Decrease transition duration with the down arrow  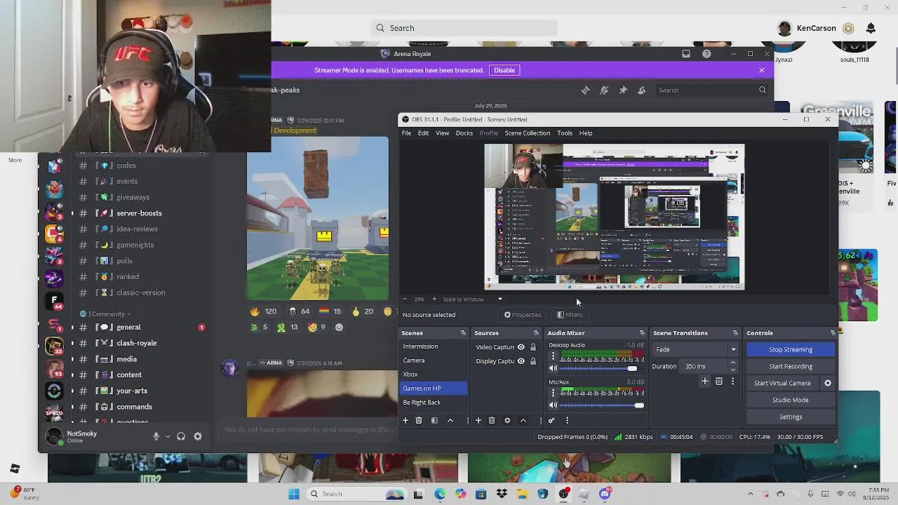733,370
